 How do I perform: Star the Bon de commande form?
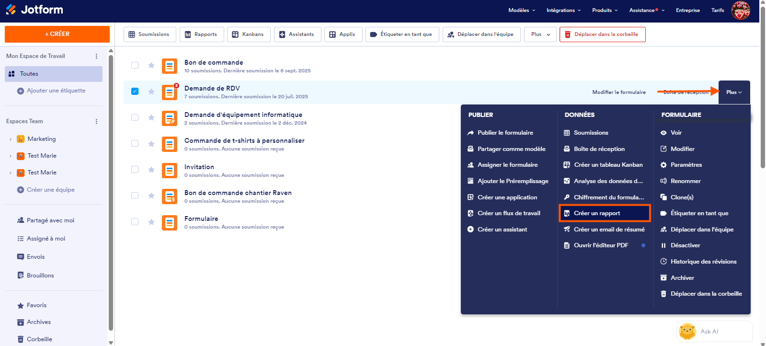[x=151, y=65]
